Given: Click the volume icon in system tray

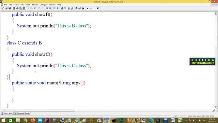Looking at the screenshot, I should pyautogui.click(x=200, y=120).
